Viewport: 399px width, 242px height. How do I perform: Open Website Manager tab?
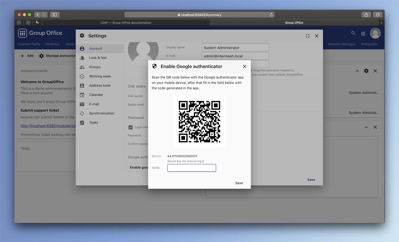(x=341, y=44)
